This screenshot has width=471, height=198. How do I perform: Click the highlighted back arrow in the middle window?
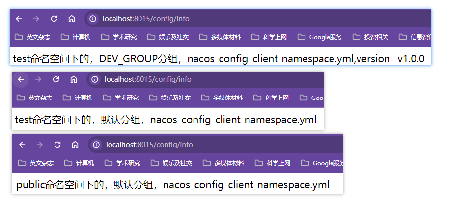21,79
